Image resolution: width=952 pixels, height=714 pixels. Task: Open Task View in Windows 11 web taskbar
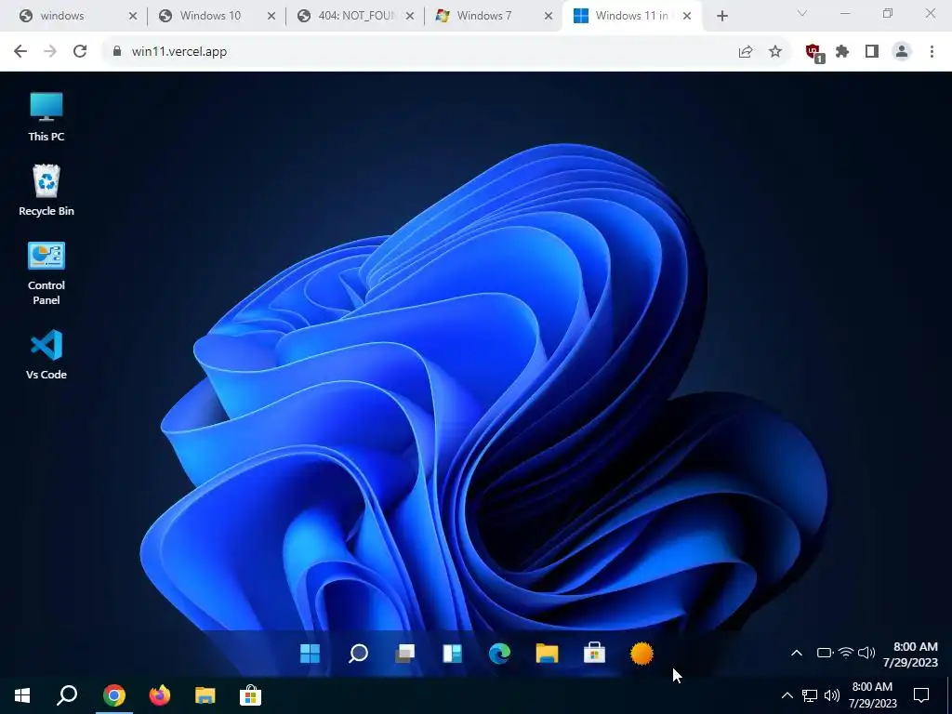click(x=405, y=654)
